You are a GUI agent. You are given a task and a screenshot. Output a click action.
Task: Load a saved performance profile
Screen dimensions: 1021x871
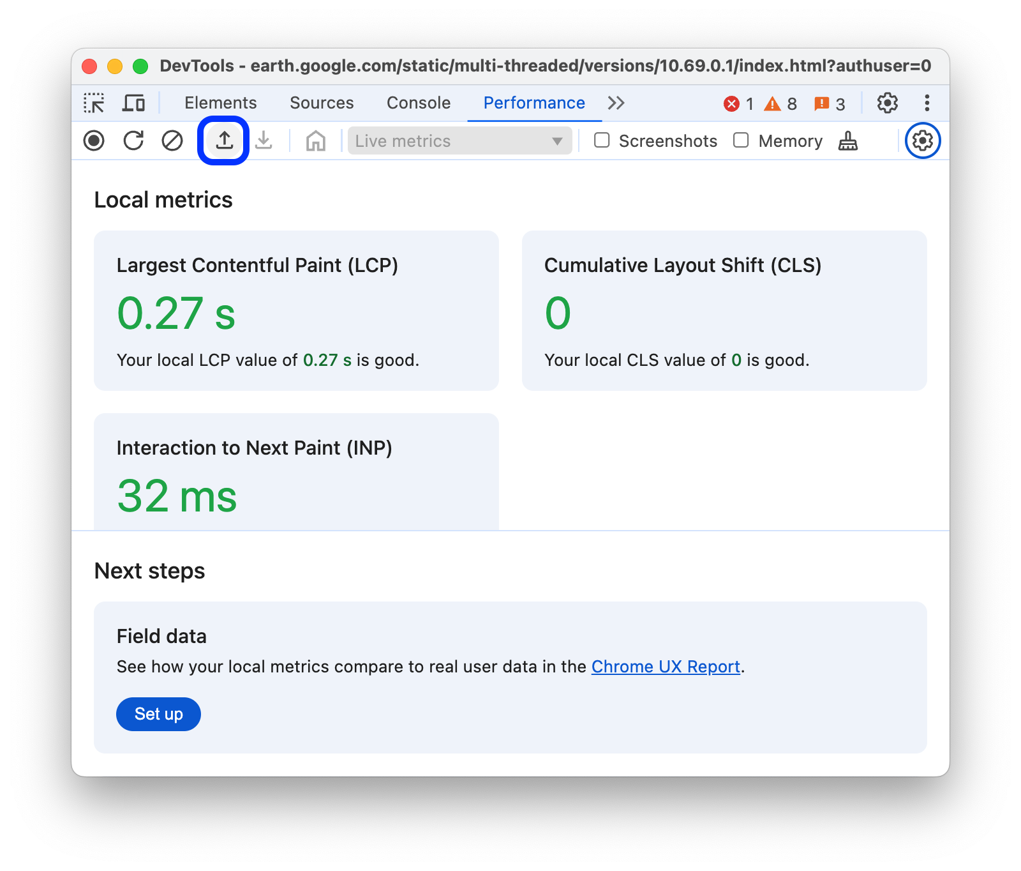224,141
